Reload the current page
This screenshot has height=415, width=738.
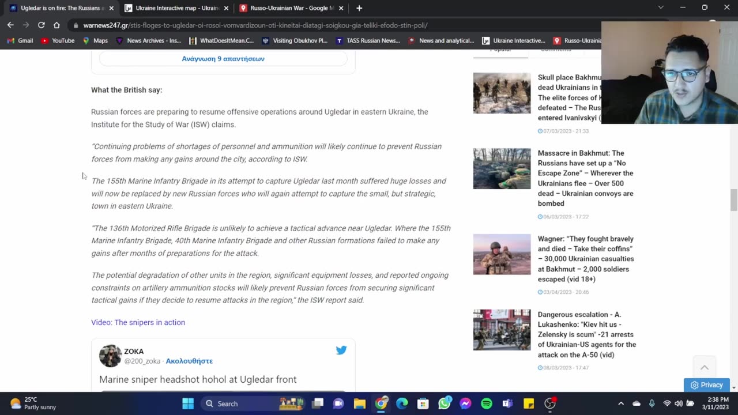click(x=41, y=25)
